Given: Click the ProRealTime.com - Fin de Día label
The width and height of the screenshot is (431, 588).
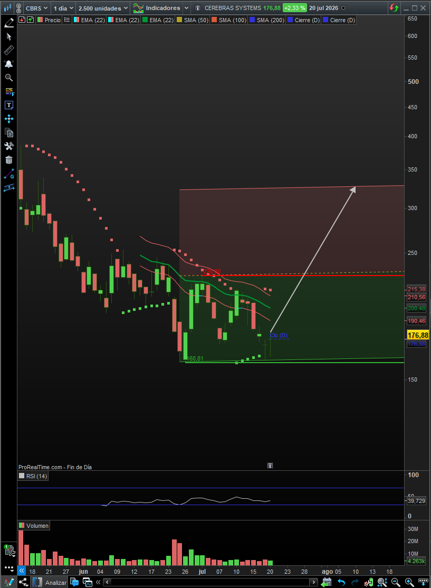Looking at the screenshot, I should pos(55,467).
